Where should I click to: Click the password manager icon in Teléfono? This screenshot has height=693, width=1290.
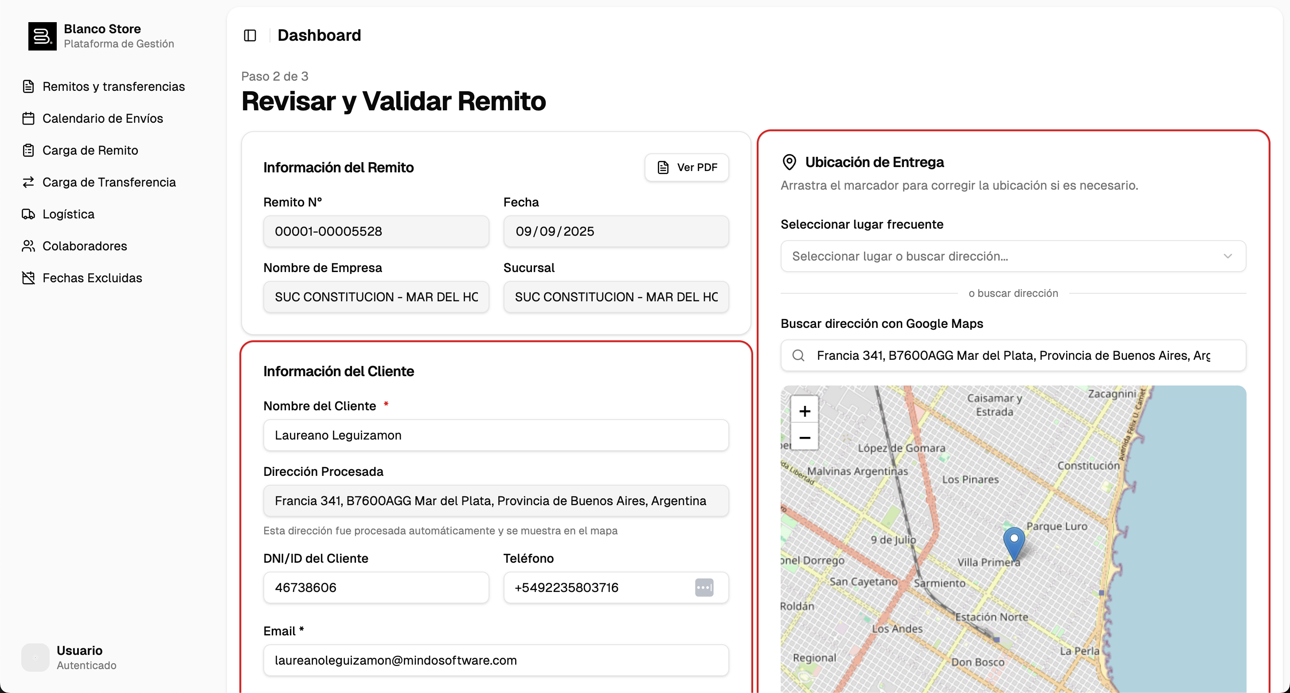(704, 588)
